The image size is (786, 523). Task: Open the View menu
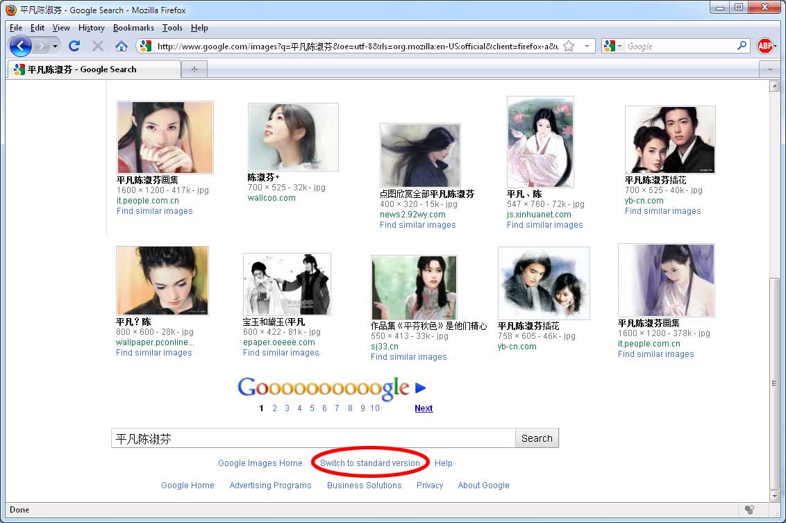[x=61, y=28]
